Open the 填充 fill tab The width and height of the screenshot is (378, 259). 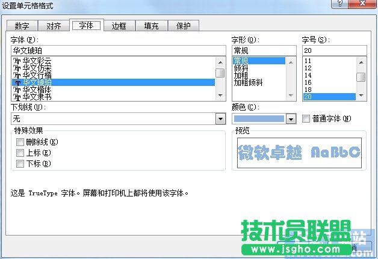coord(151,26)
